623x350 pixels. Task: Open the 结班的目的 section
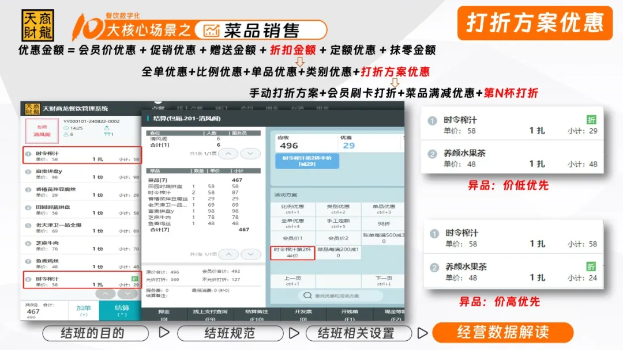coord(95,333)
